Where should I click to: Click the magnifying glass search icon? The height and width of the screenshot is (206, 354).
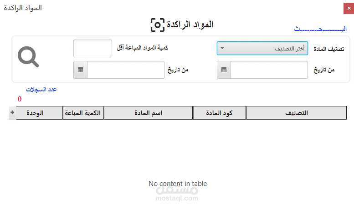(28, 57)
